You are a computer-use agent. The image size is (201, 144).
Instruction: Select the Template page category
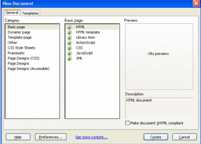point(32,38)
